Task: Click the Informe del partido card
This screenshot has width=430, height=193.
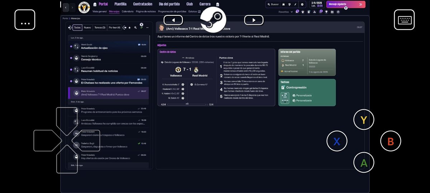Action: coord(307,62)
